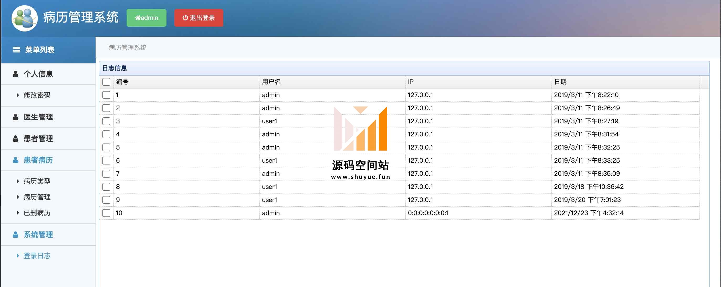Select the date 2019/3/11 下午8:22:10
This screenshot has height=287, width=721.
click(x=586, y=95)
